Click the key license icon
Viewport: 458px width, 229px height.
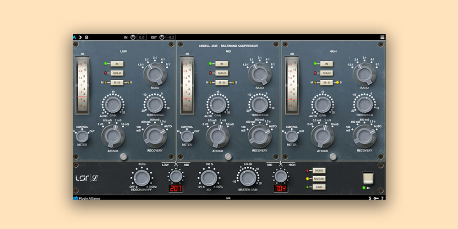pyautogui.click(x=376, y=198)
